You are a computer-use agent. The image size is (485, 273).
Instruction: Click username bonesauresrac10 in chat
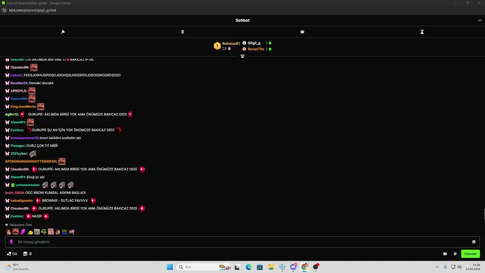25,138
